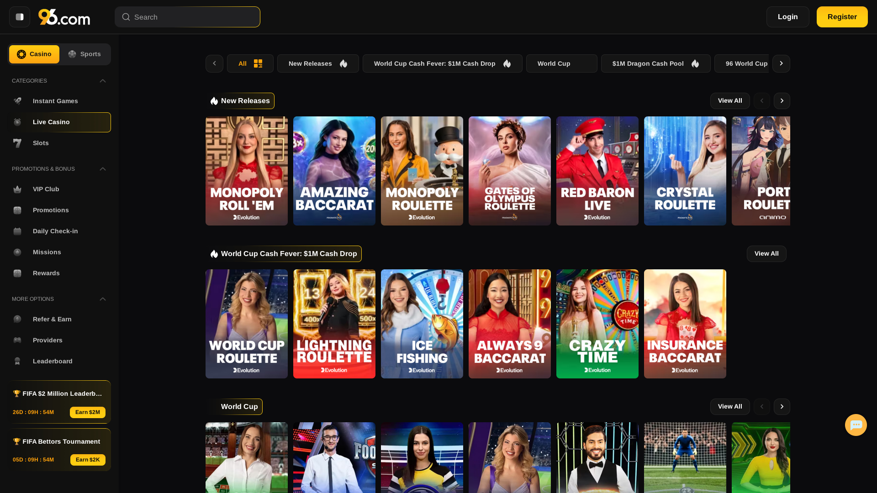Collapse the CATEGORIES section
Screen dimensions: 877x493
pos(103,81)
